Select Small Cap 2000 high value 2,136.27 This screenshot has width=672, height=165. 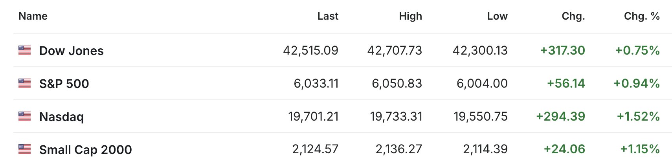point(398,150)
